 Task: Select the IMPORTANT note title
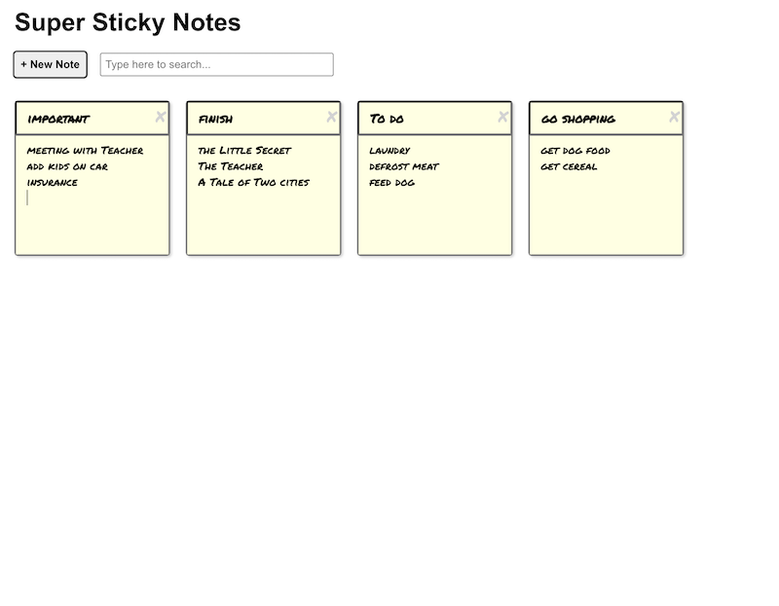click(x=58, y=119)
